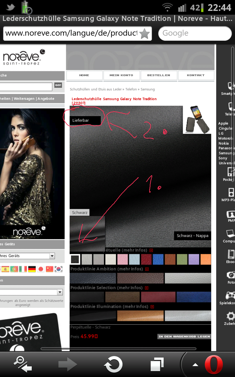Tap the bookmark star in address bar
The height and width of the screenshot is (377, 235).
point(144,34)
